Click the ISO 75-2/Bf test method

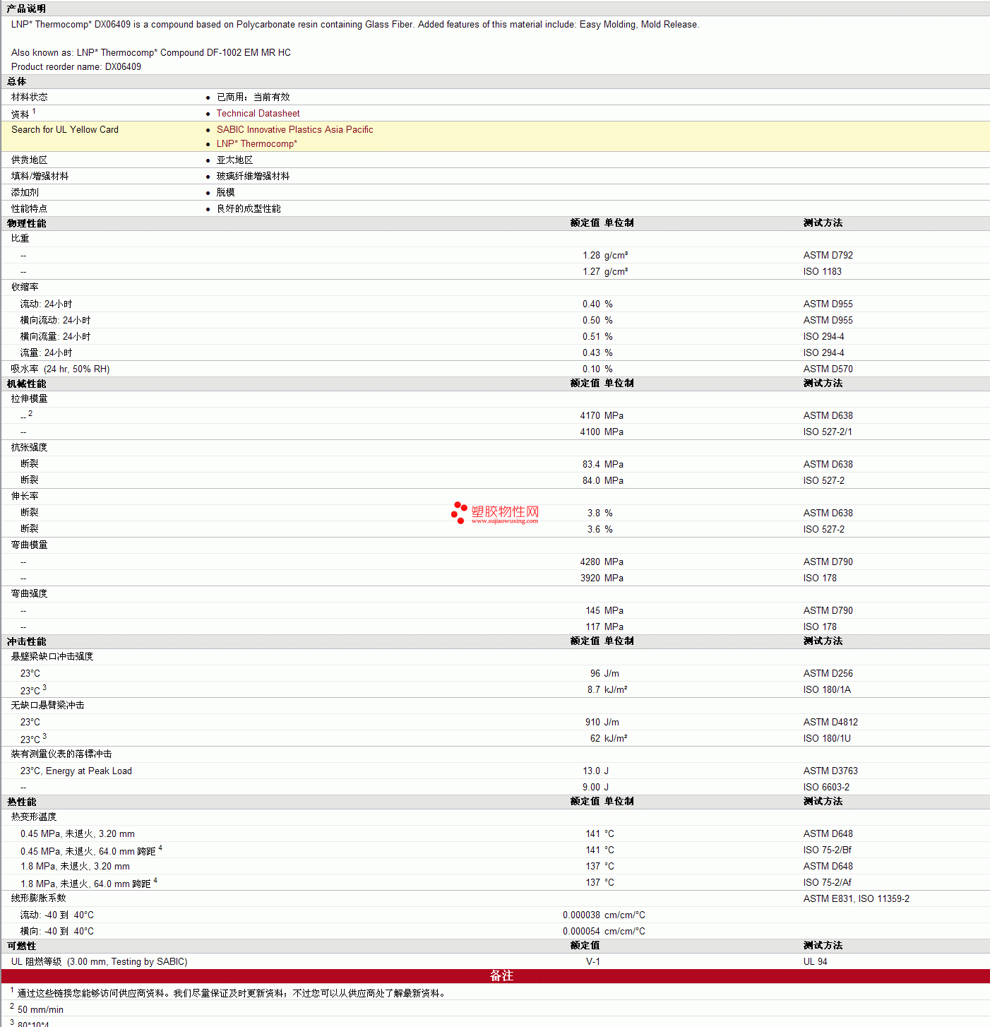tap(828, 850)
